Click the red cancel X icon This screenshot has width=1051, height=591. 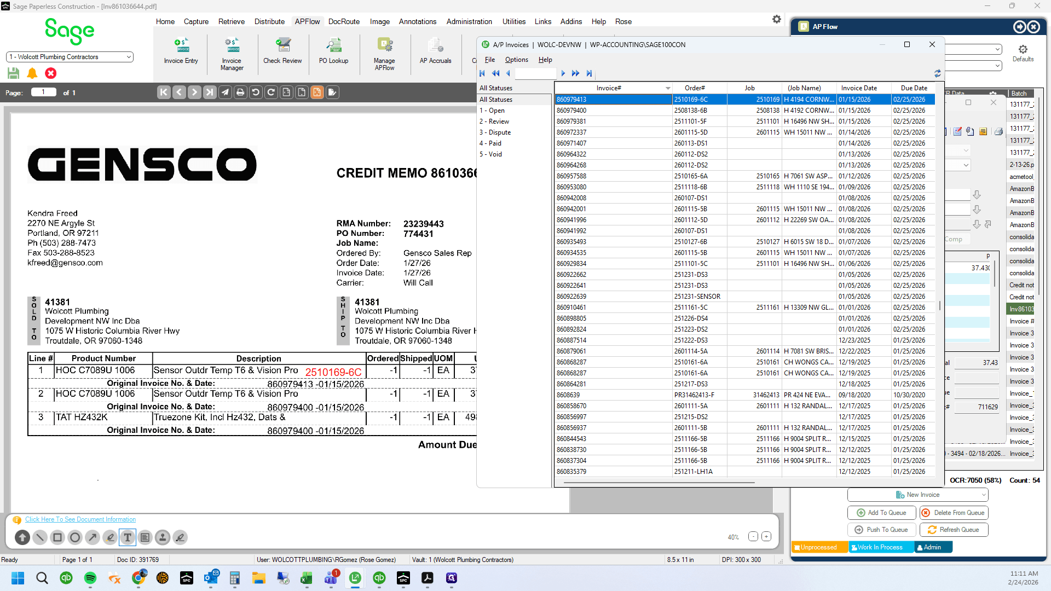tap(51, 73)
